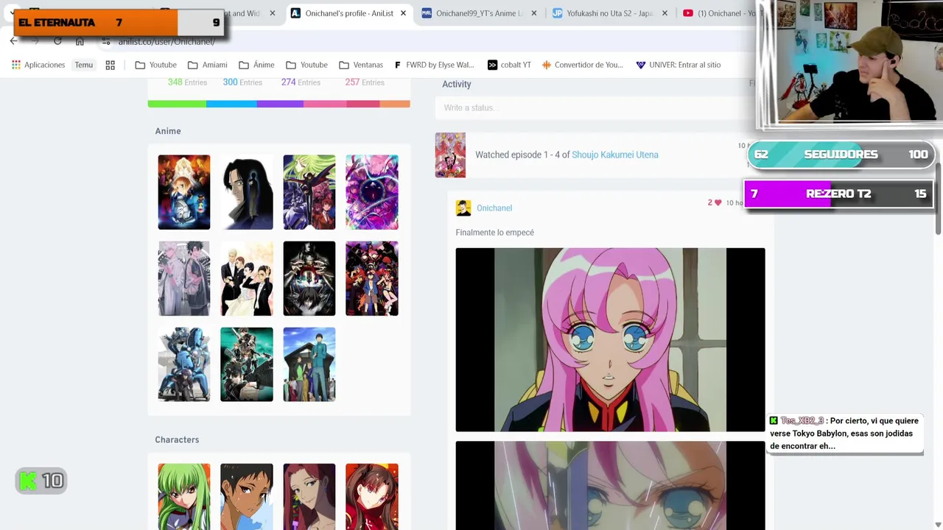Open the red-haired woman favourite character
Image resolution: width=943 pixels, height=530 pixels.
309,497
